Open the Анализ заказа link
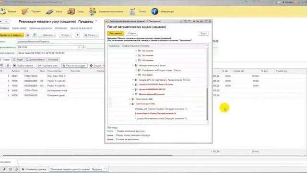 point(19,28)
